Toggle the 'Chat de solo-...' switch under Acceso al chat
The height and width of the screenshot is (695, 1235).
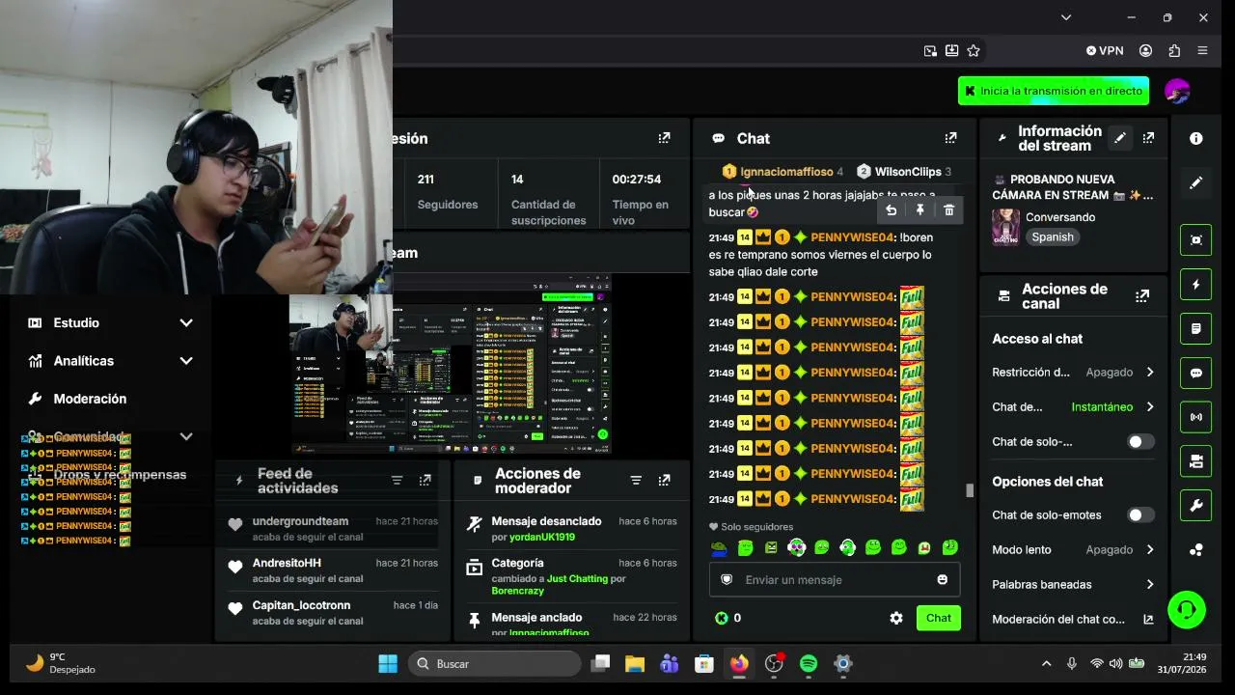(1140, 442)
